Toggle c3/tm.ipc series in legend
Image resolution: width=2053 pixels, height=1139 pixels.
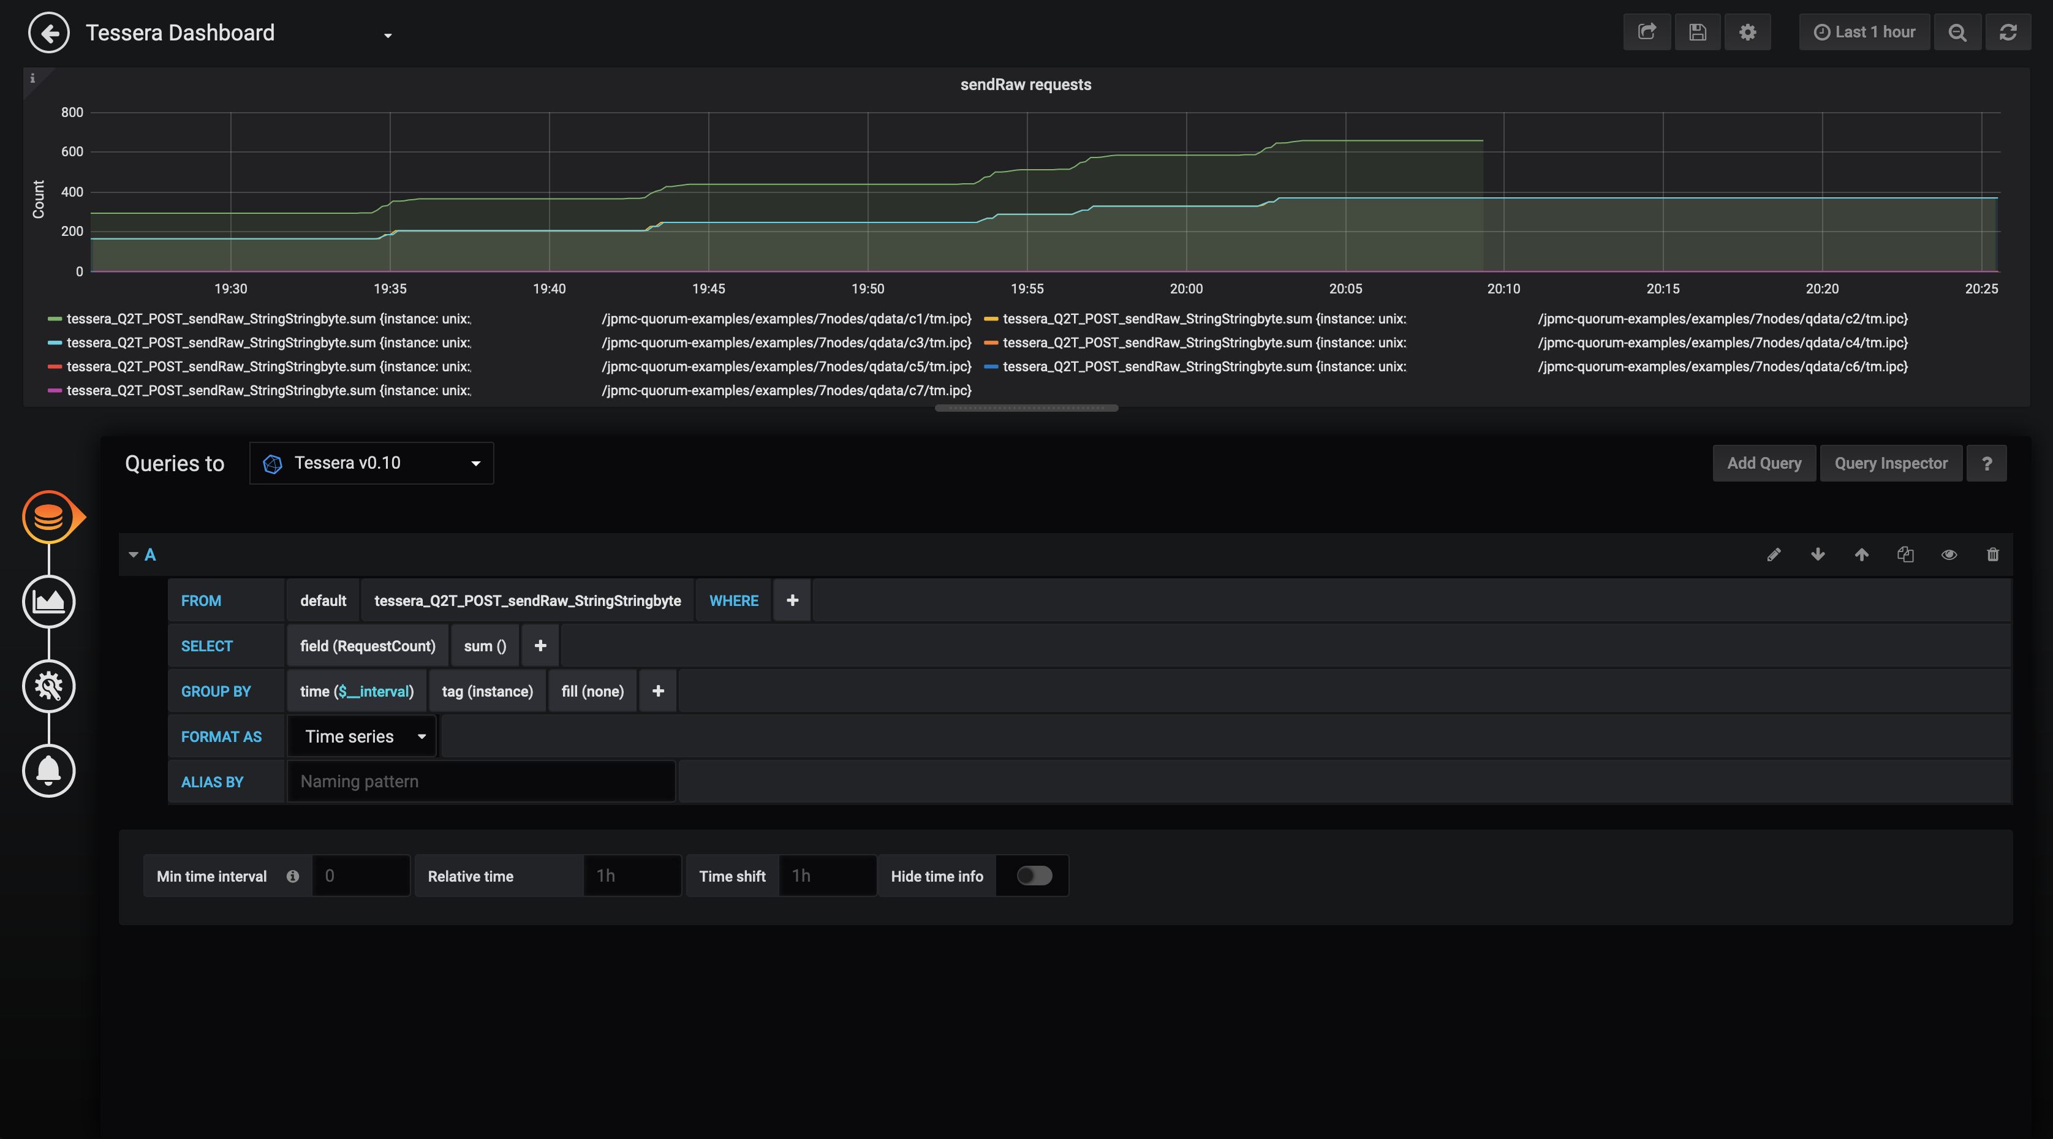point(519,342)
